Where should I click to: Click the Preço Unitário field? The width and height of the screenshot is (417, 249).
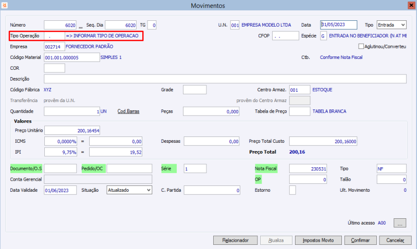pyautogui.click(x=72, y=130)
